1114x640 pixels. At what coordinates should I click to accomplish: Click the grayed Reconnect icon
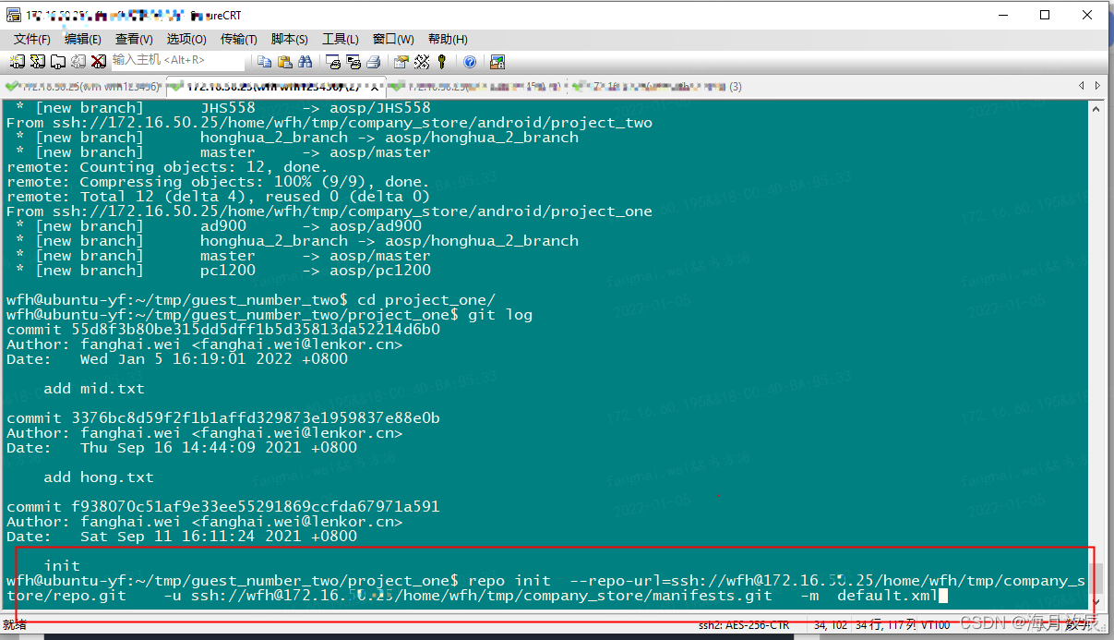pos(78,62)
